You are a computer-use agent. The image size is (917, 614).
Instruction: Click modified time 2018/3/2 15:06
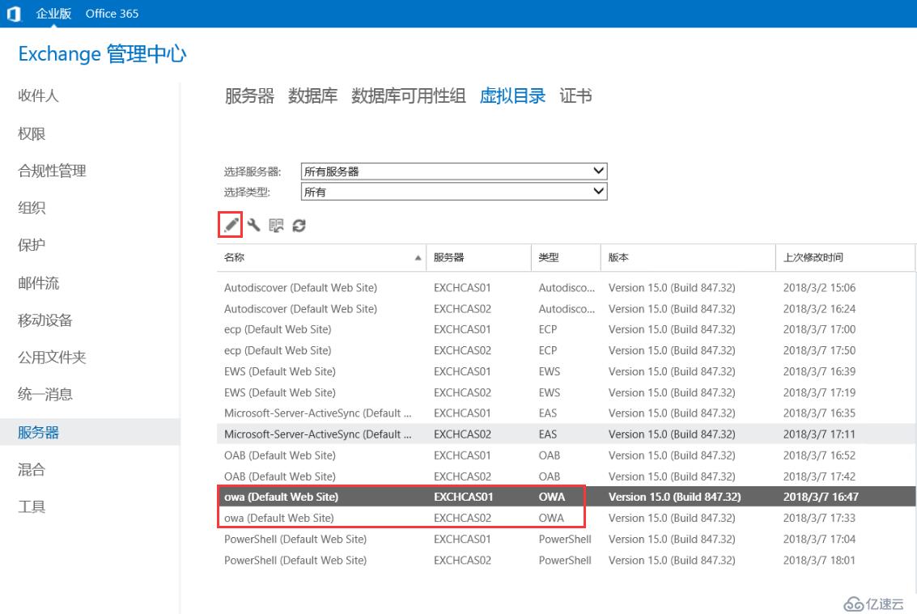coord(819,288)
